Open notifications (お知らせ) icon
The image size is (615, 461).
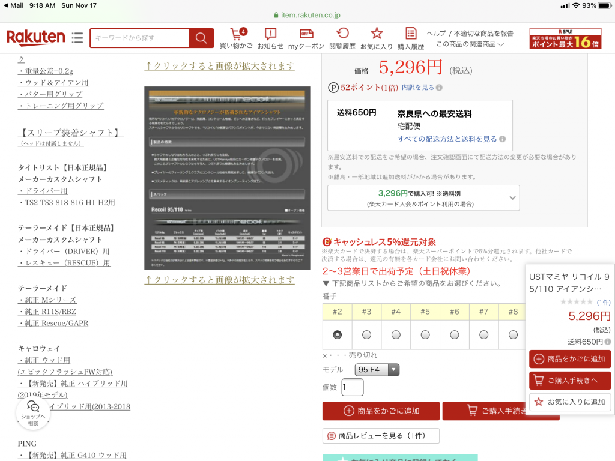click(x=270, y=38)
